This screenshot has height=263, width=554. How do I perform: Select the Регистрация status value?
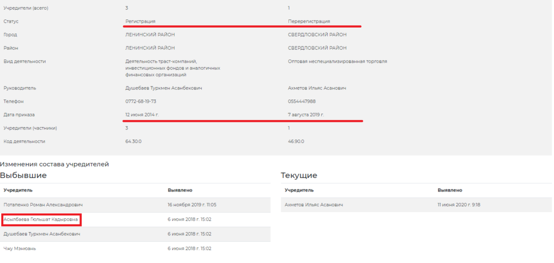[x=140, y=21]
